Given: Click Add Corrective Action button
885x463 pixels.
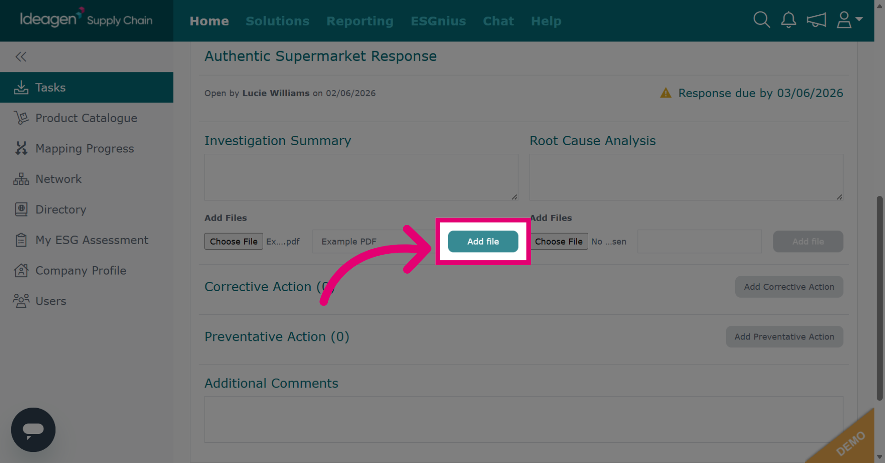Looking at the screenshot, I should (789, 287).
